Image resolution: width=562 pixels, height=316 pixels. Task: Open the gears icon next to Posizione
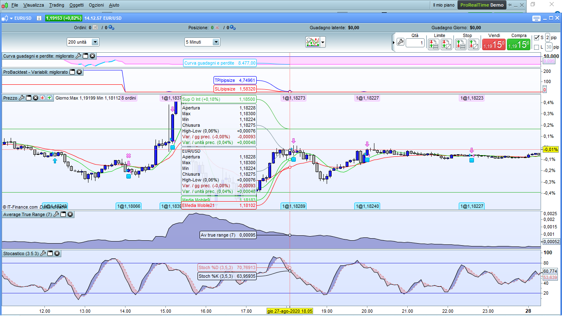[232, 28]
